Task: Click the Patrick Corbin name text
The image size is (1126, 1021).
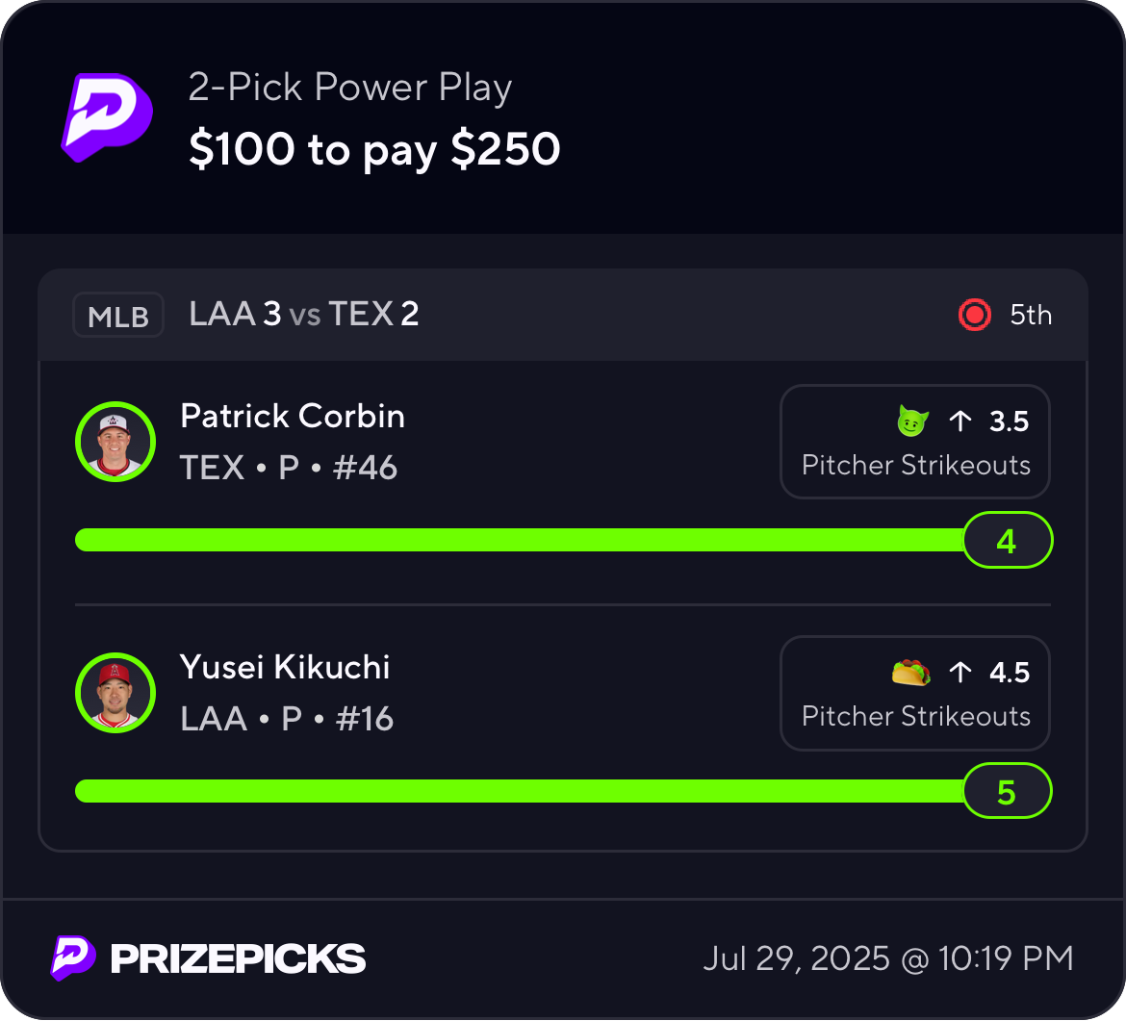Action: click(293, 416)
